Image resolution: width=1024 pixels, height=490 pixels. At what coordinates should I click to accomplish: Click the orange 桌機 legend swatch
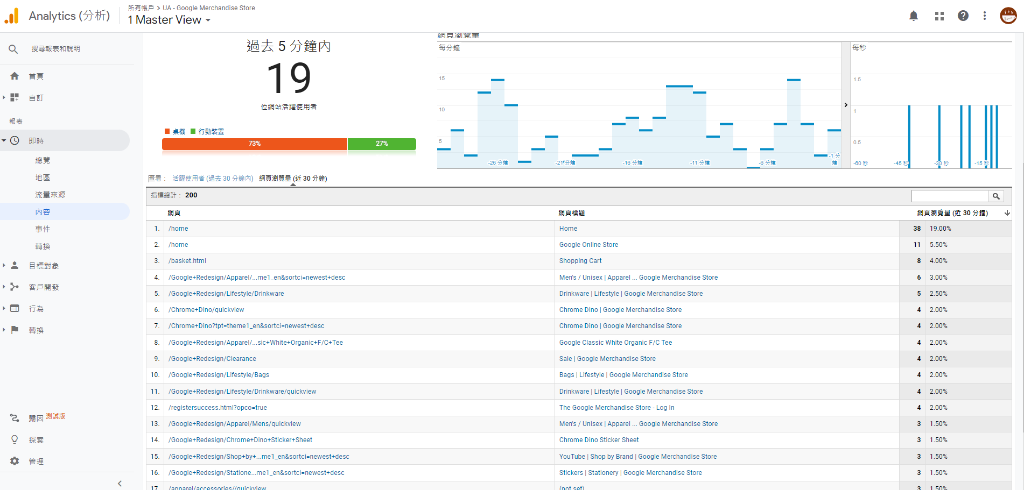point(167,131)
